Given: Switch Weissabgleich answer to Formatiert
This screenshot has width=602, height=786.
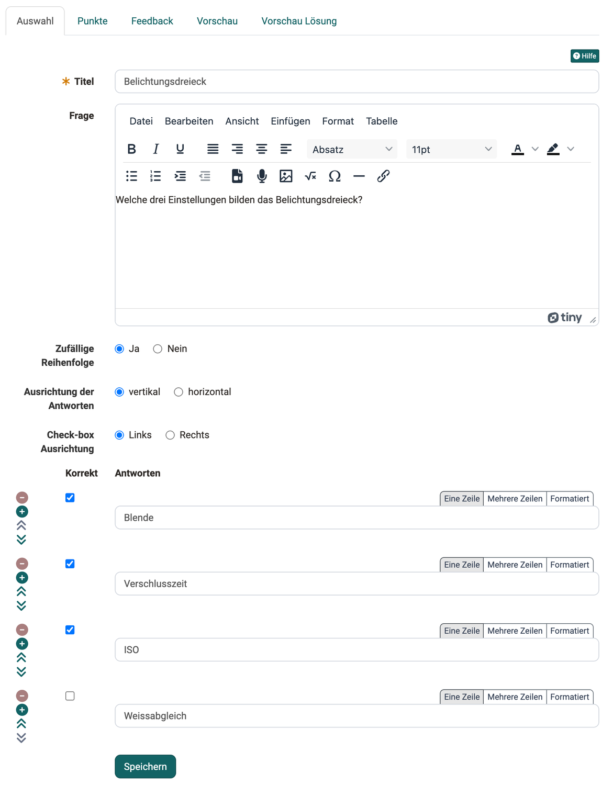Looking at the screenshot, I should click(x=570, y=697).
